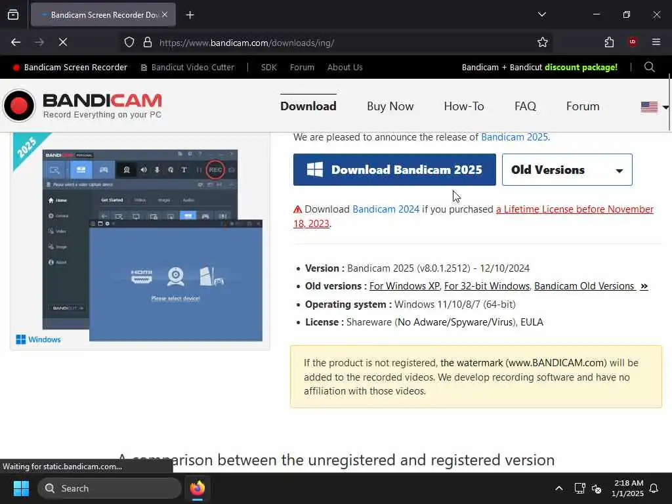
Task: Expand the Old Versions dropdown
Action: tap(567, 170)
